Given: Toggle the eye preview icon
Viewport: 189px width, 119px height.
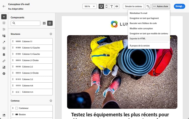Looking at the screenshot, I should pos(117,6).
